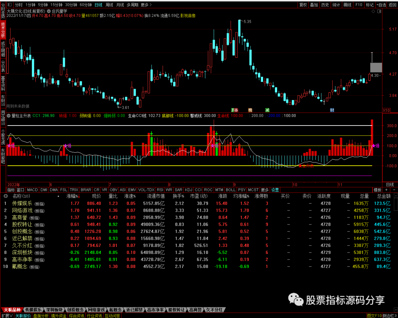
Task: Select the 周线 weekly period
Action: [109, 4]
